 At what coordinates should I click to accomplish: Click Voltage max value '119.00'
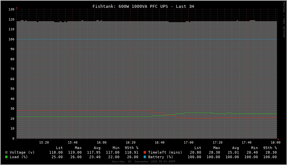[75, 152]
